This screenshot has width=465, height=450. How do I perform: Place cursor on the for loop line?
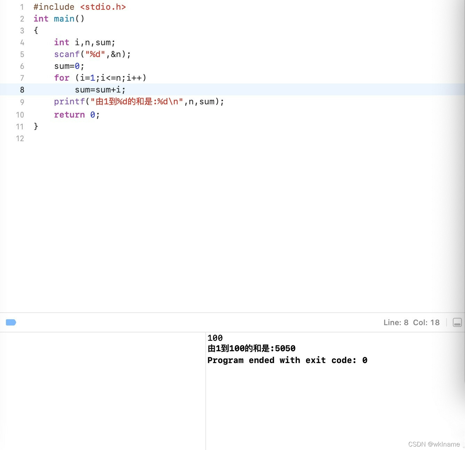[100, 78]
